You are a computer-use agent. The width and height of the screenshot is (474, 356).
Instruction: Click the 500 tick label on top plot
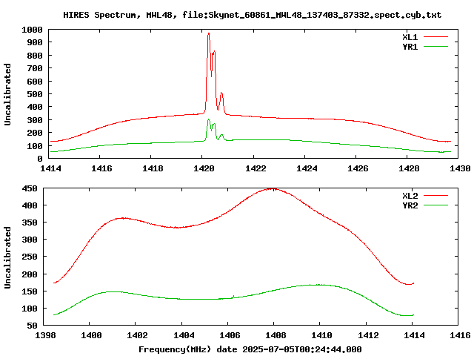pyautogui.click(x=35, y=94)
